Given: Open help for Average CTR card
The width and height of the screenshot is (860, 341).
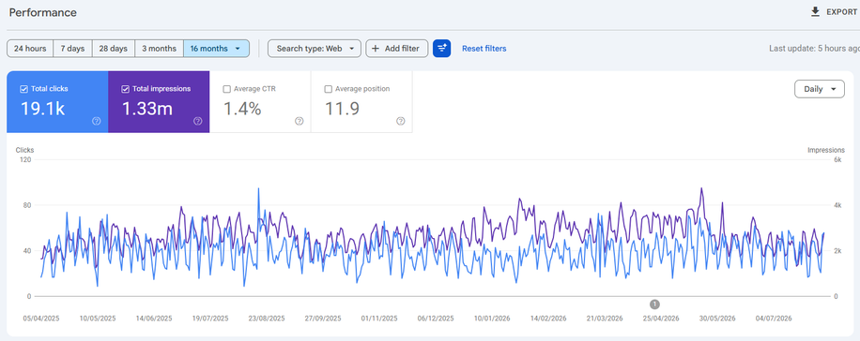Looking at the screenshot, I should [299, 121].
